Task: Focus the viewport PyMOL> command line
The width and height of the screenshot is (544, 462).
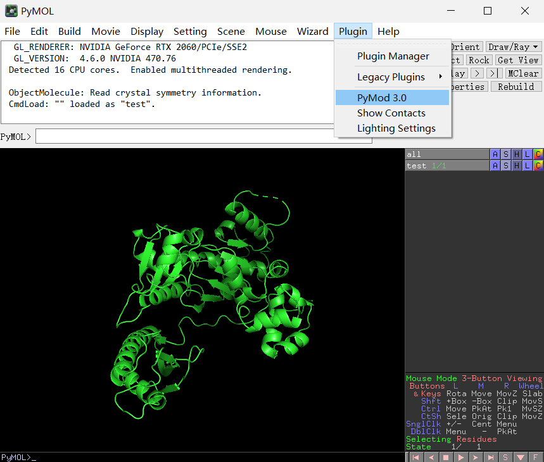Action: [202, 457]
